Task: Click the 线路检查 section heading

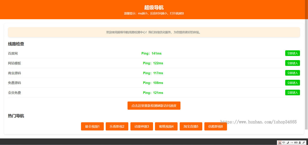Action: point(16,44)
